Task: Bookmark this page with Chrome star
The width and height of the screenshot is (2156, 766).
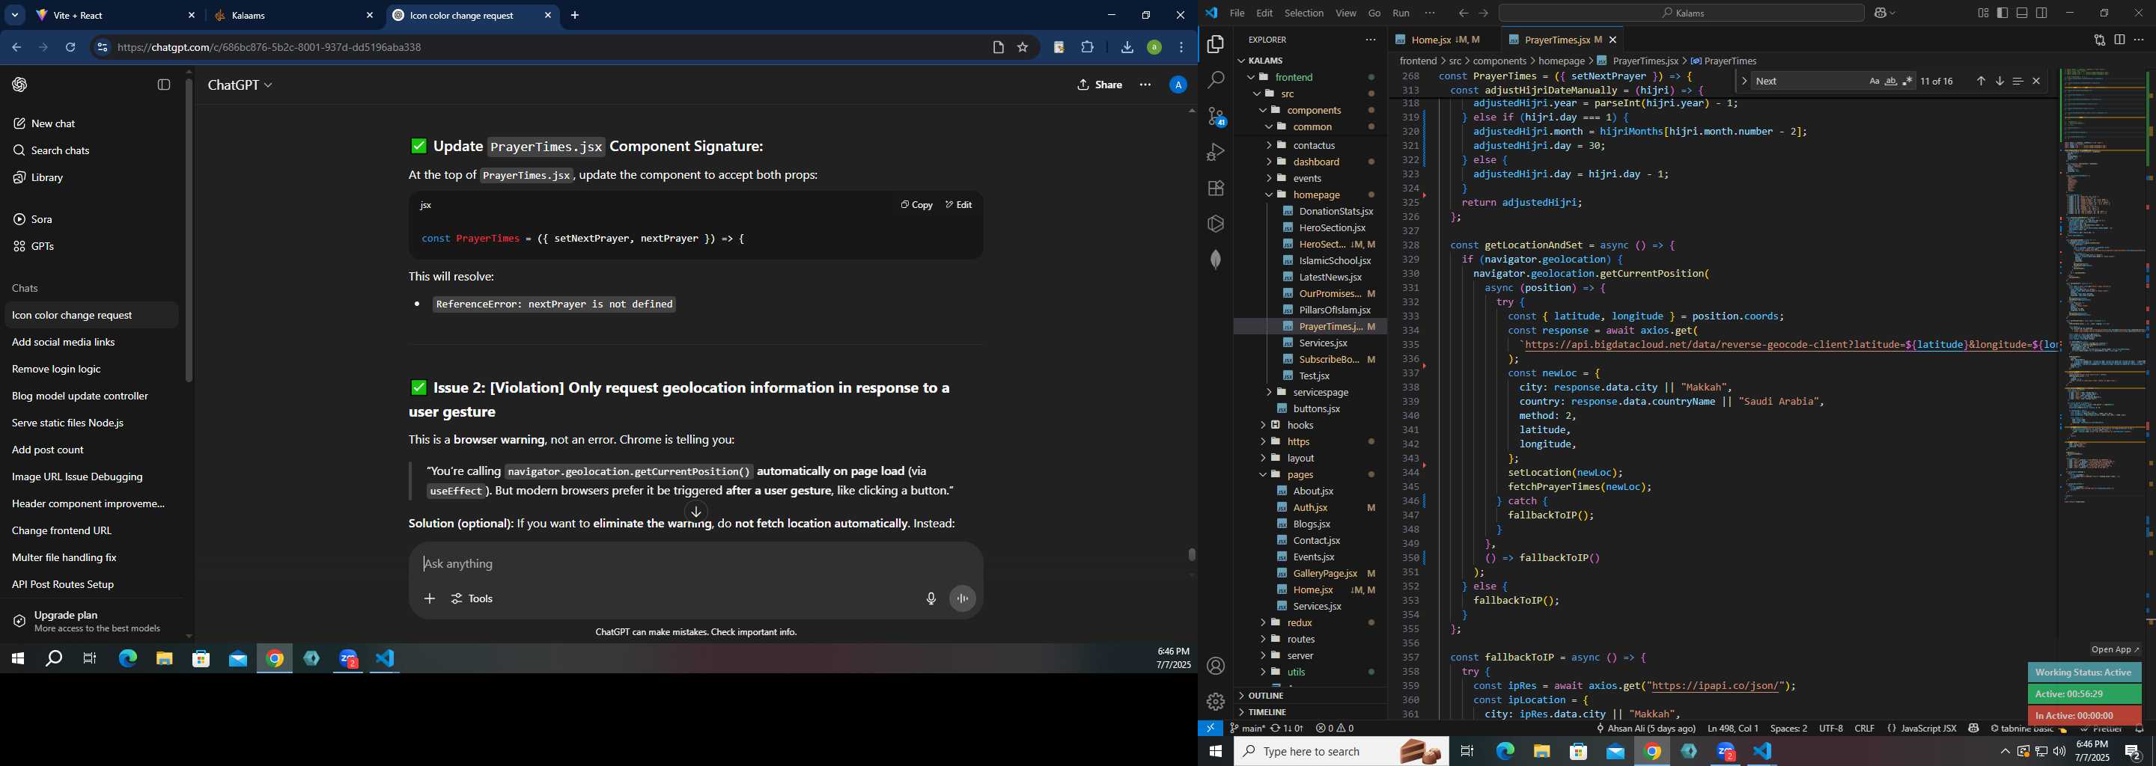Action: [1022, 48]
